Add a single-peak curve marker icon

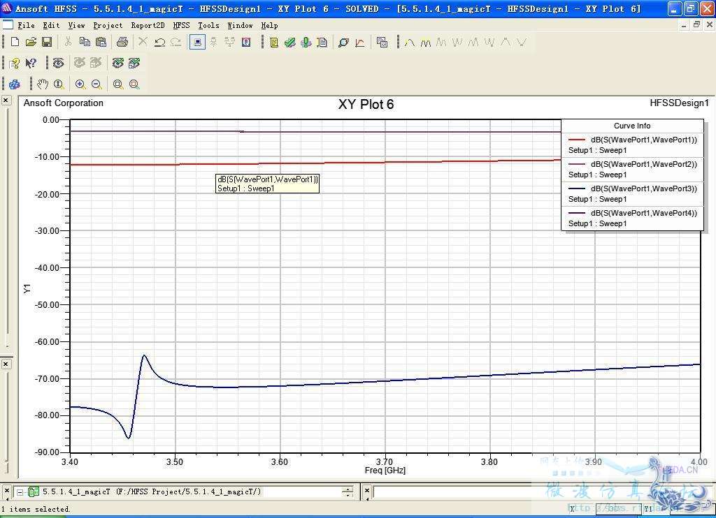pos(410,43)
